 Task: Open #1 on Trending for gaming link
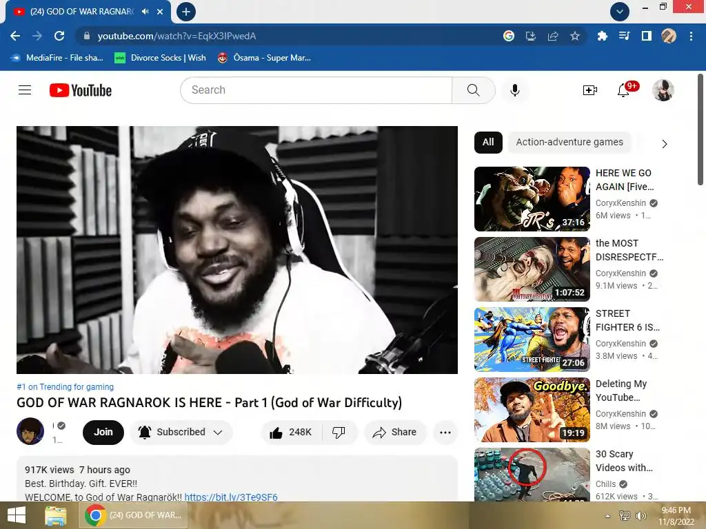pos(65,387)
